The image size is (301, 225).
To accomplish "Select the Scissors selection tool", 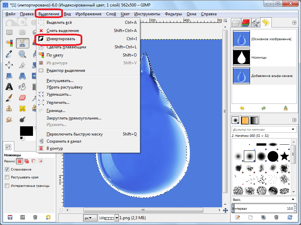I will click(x=22, y=43).
